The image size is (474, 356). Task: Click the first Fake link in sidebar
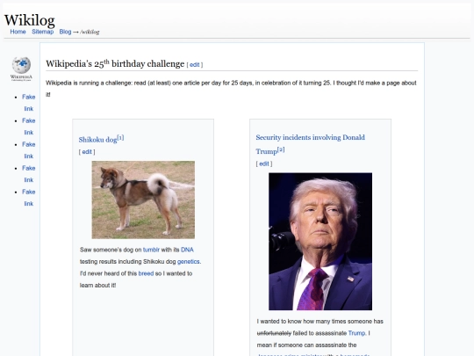29,103
